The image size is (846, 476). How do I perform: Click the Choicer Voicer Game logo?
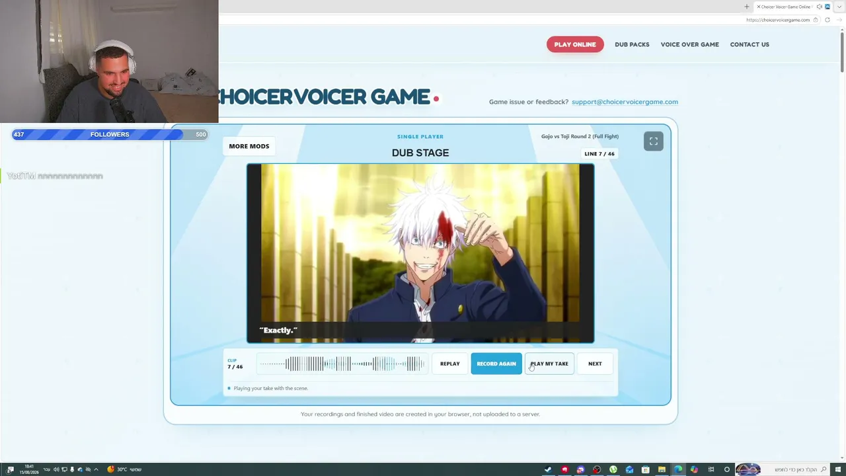[328, 97]
